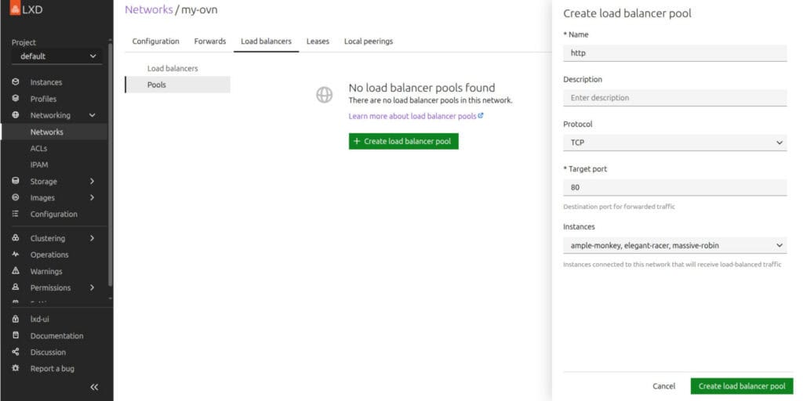Image resolution: width=803 pixels, height=401 pixels.
Task: Open the Local peerings tab
Action: 369,42
